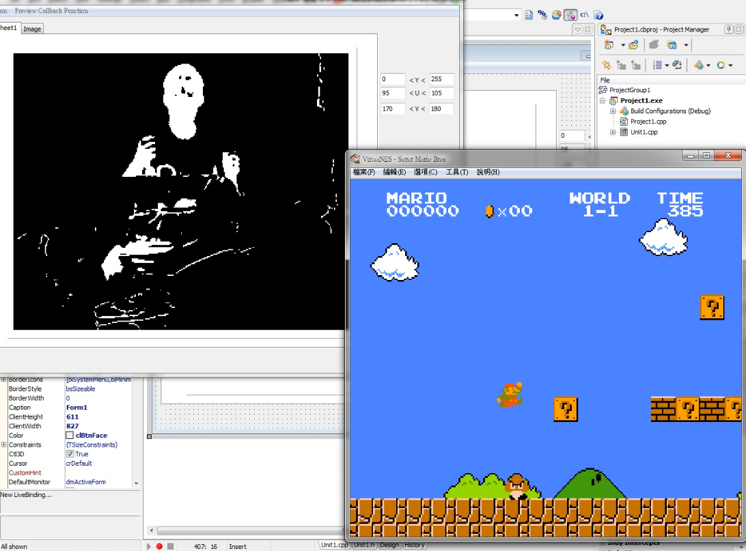Image resolution: width=746 pixels, height=551 pixels.
Task: Open the 檔案(F) menu in VirtuaNES
Action: pyautogui.click(x=364, y=172)
